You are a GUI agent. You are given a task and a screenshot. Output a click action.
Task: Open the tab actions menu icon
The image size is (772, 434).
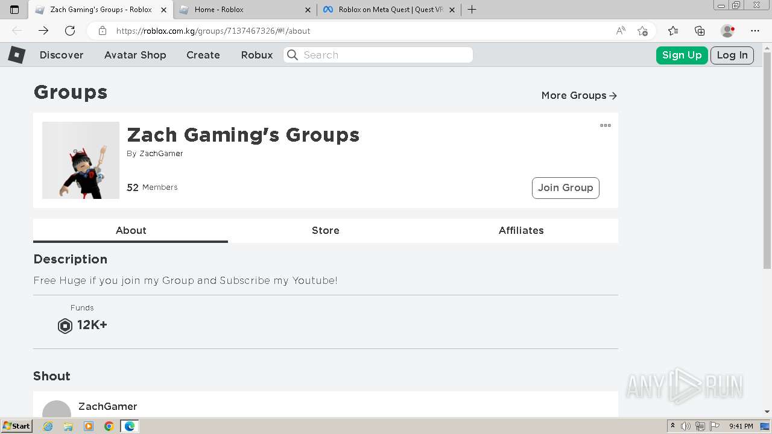pyautogui.click(x=14, y=10)
